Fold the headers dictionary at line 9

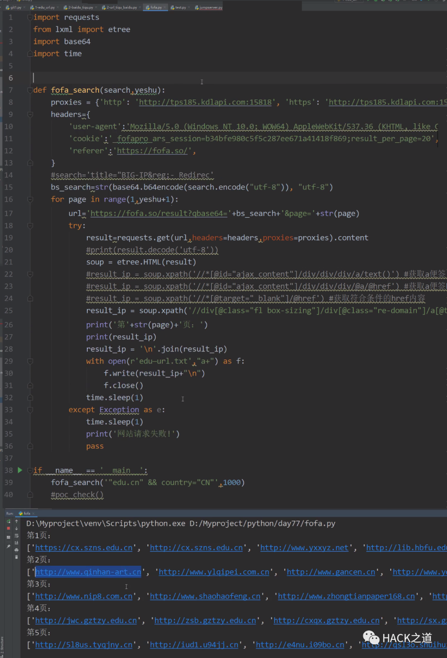tap(30, 115)
